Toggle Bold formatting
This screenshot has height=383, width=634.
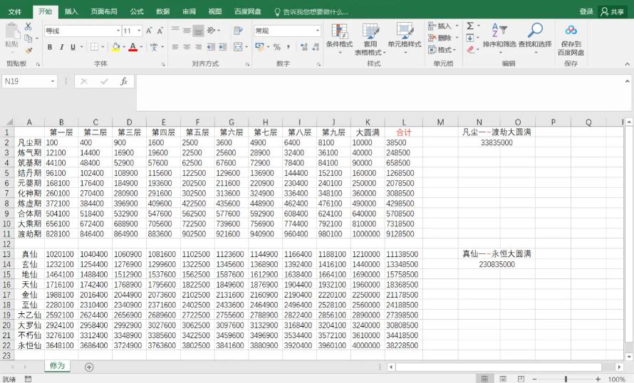point(50,47)
